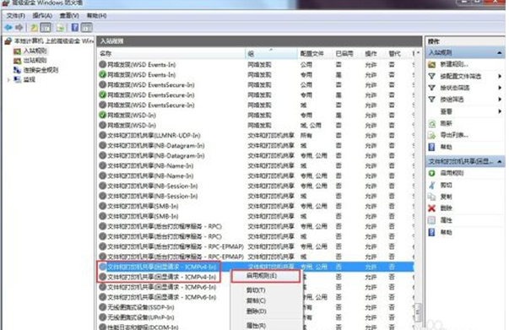Choose 剪切(T) in the context menu
This screenshot has width=509, height=330.
256,290
